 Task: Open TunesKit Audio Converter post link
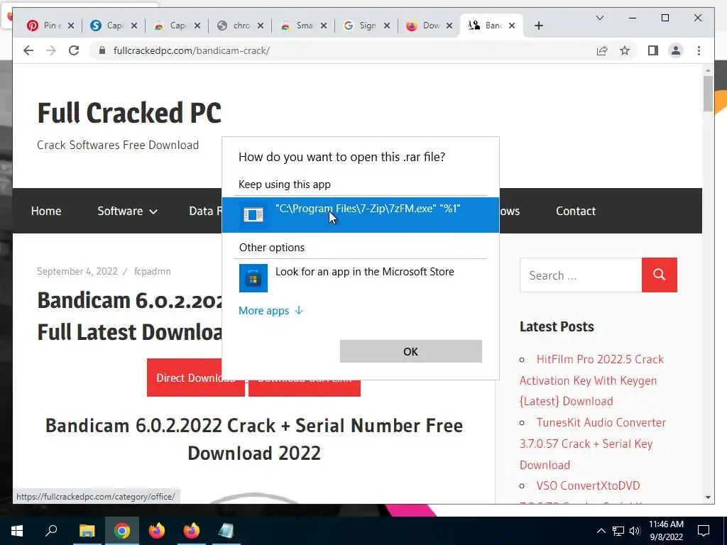point(593,444)
